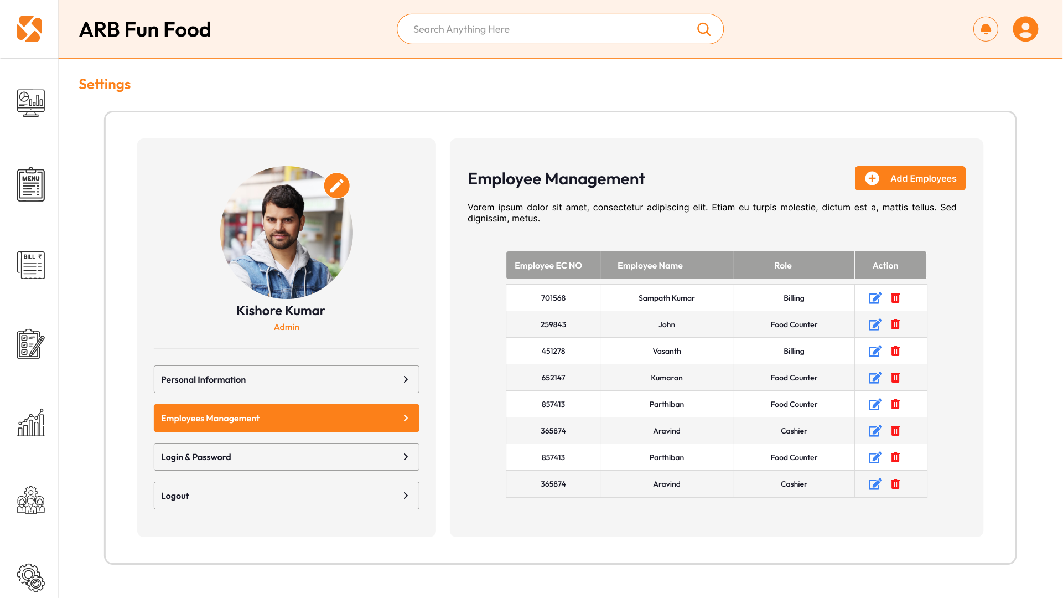Open the growth chart reports icon

[30, 422]
